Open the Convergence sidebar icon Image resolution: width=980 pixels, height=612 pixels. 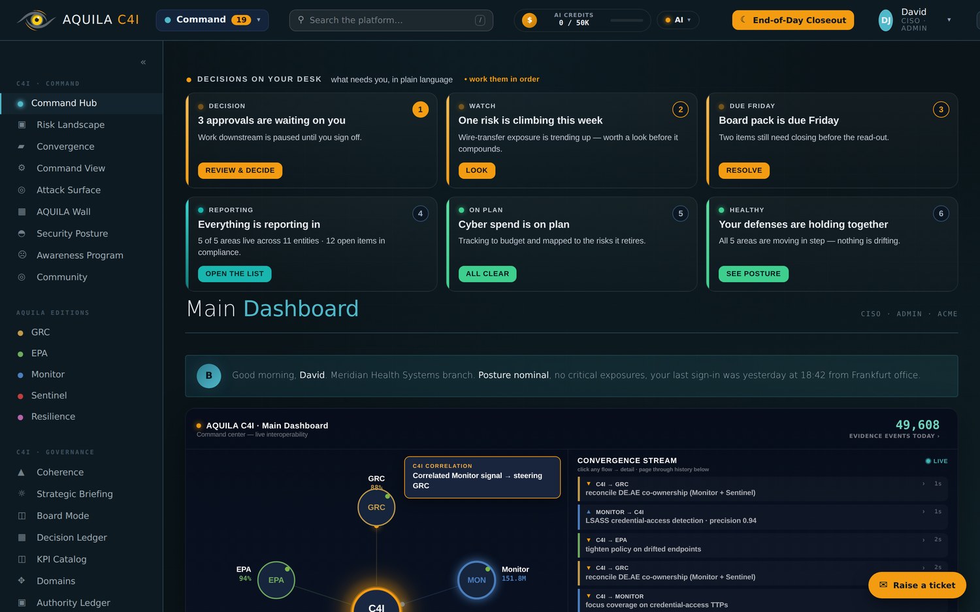(22, 146)
